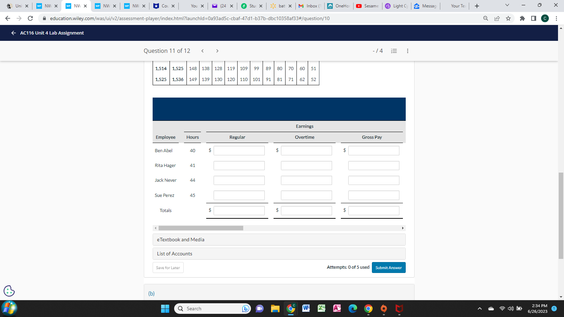Go to the previous question with the left arrow

click(x=202, y=51)
